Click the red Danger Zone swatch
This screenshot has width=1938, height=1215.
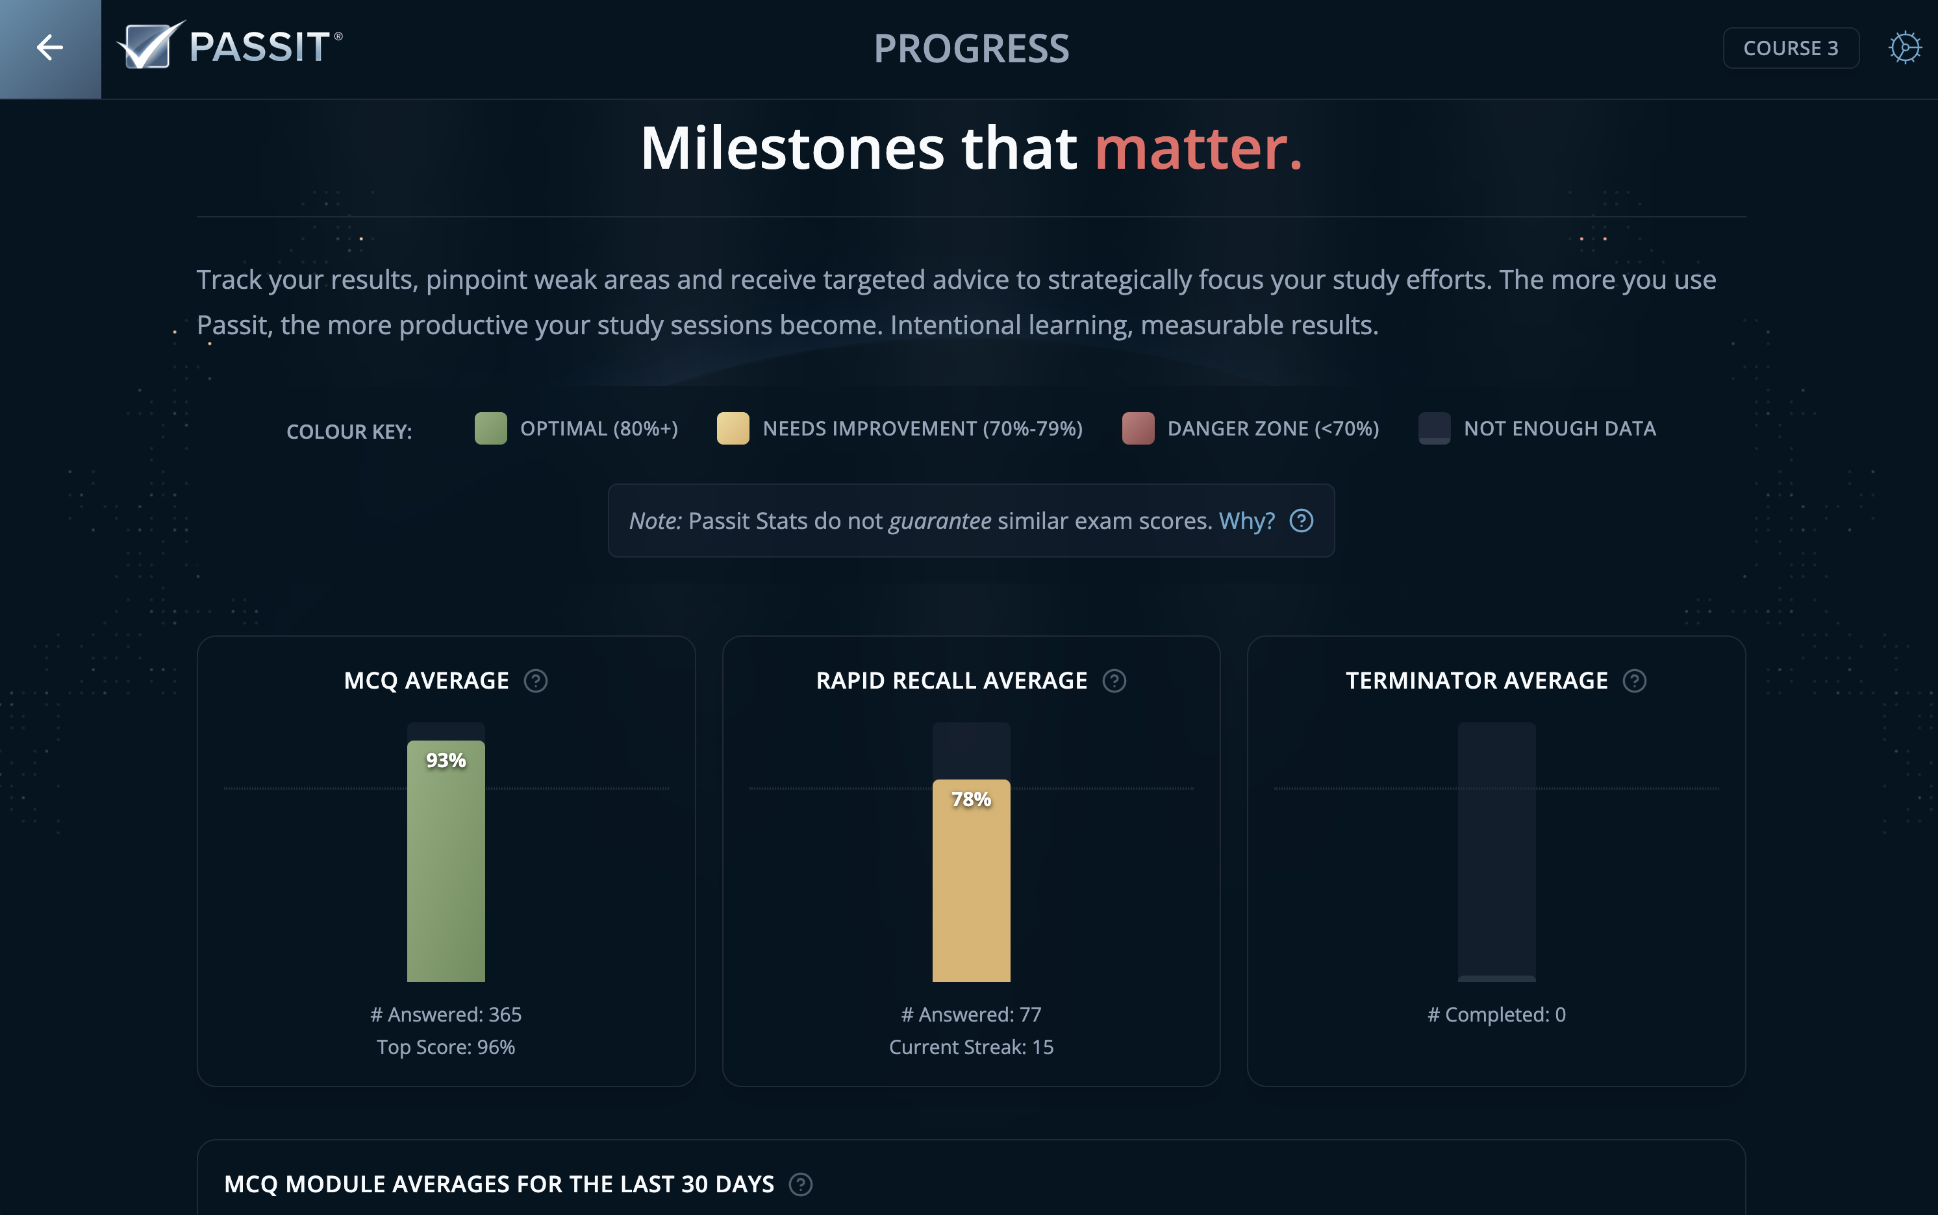click(1138, 428)
